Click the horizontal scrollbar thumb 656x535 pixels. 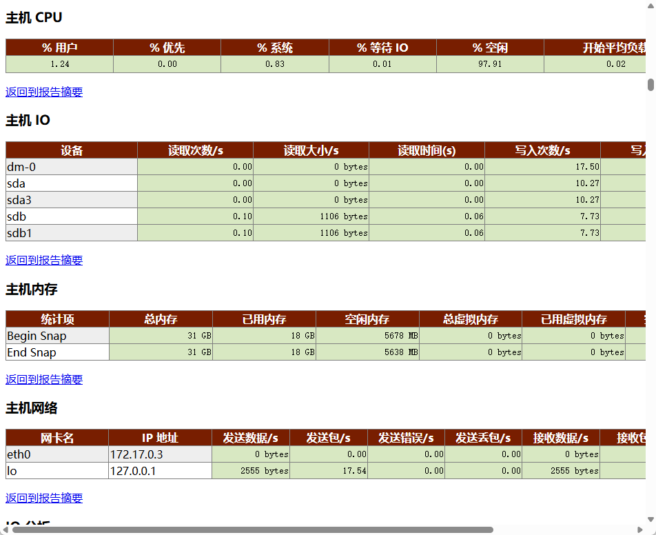tap(253, 530)
